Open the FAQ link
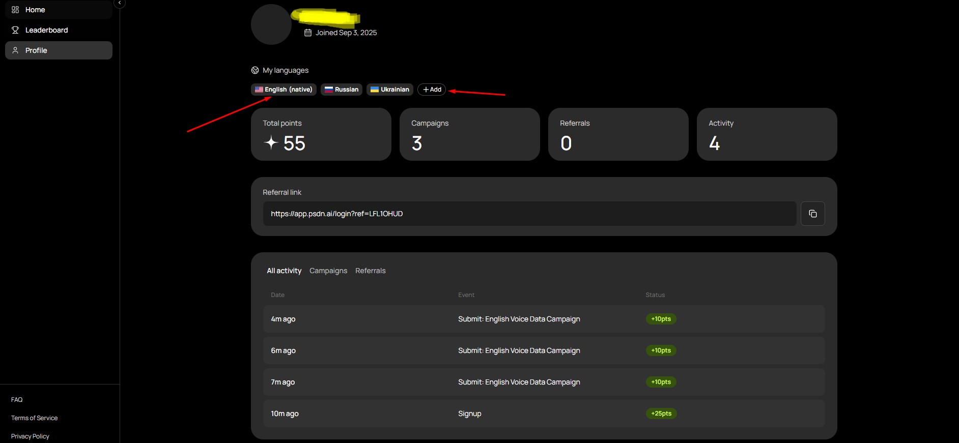959x443 pixels. tap(17, 400)
